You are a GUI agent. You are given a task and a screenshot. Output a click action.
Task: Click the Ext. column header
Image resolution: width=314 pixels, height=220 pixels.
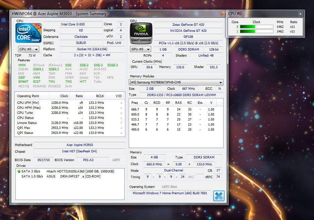(x=200, y=103)
